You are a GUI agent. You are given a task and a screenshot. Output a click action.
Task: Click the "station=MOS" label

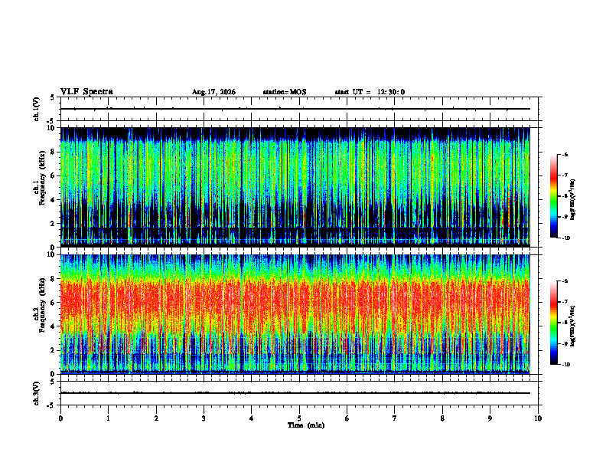[285, 92]
